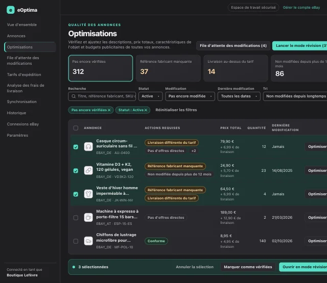This screenshot has width=327, height=283.
Task: Click the pill icon of the Vitamine D3 listing
Action: point(88,170)
